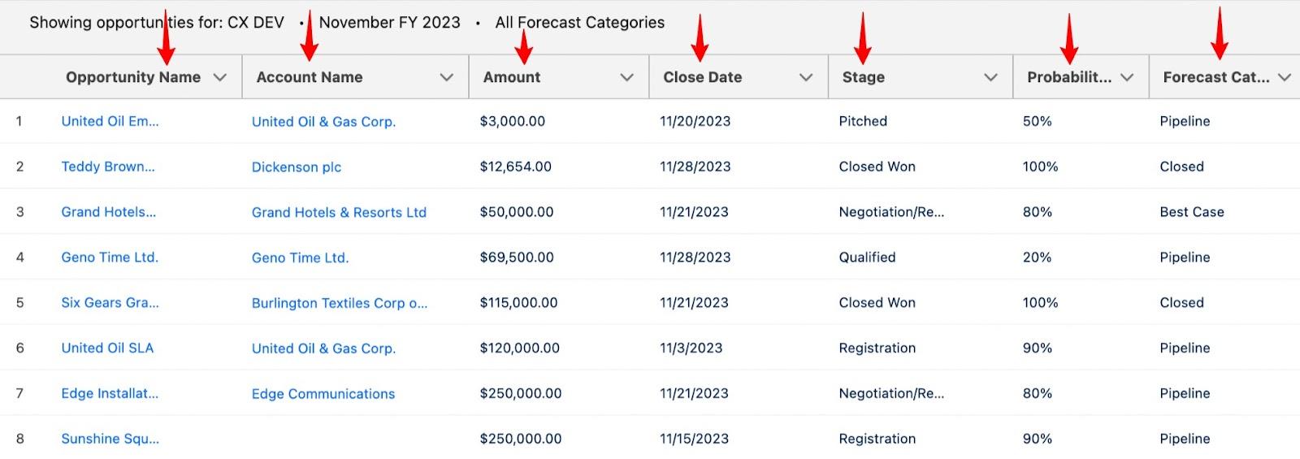Click the Stage column header label
This screenshot has width=1300, height=459.
(x=864, y=77)
